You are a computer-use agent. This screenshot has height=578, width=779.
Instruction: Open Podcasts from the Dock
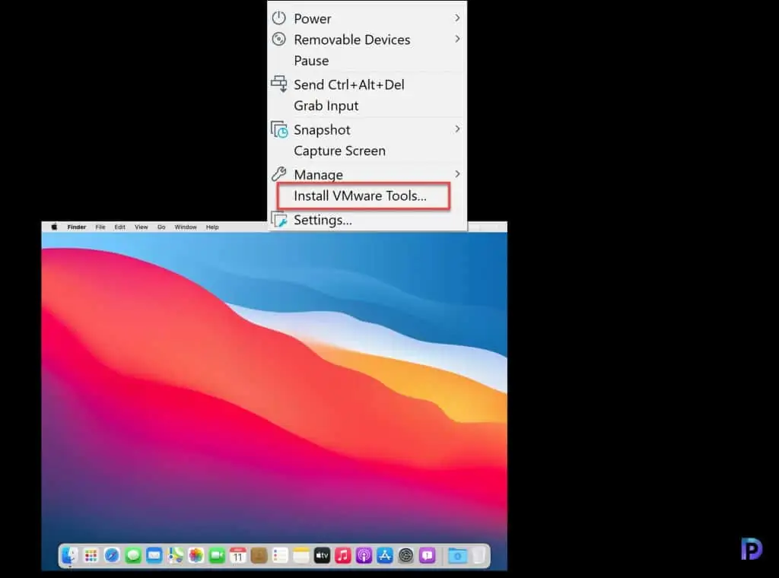[364, 556]
